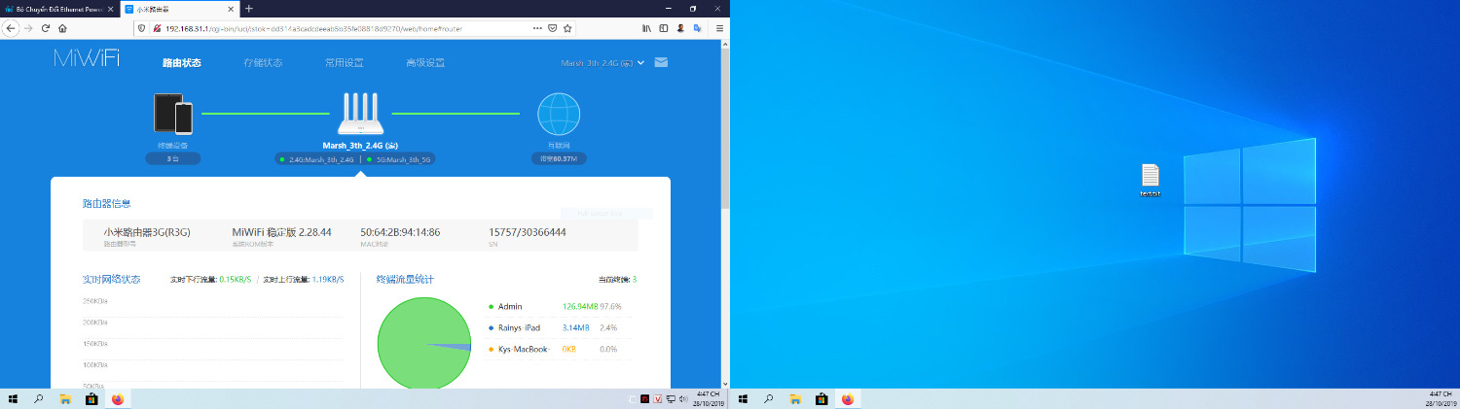Image resolution: width=1460 pixels, height=409 pixels.
Task: Reload the page with the refresh button
Action: point(44,28)
